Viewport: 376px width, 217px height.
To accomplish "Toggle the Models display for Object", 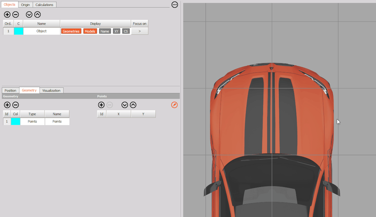I will tap(90, 31).
